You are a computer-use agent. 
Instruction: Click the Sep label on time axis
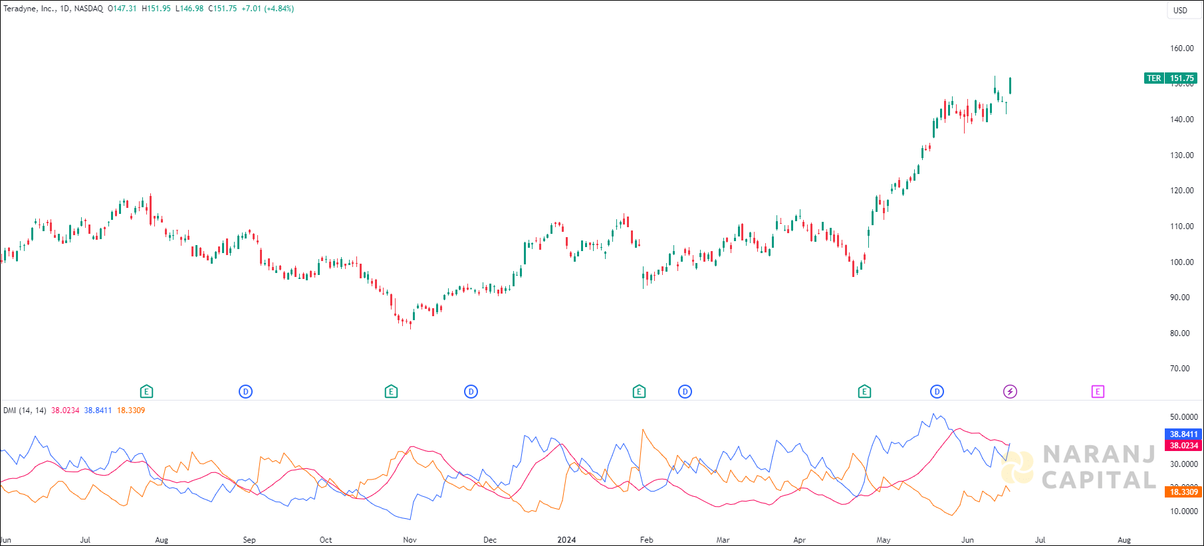pos(249,540)
